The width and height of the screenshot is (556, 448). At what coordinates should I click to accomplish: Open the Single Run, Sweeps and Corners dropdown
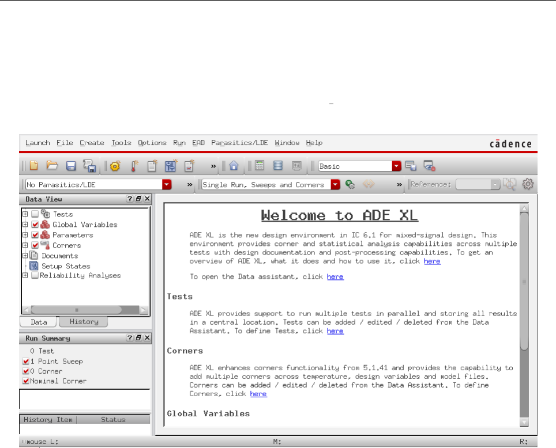click(x=335, y=184)
